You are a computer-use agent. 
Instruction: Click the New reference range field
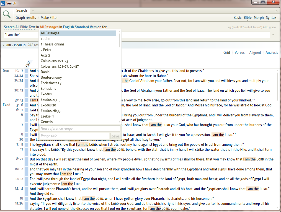tap(80, 128)
